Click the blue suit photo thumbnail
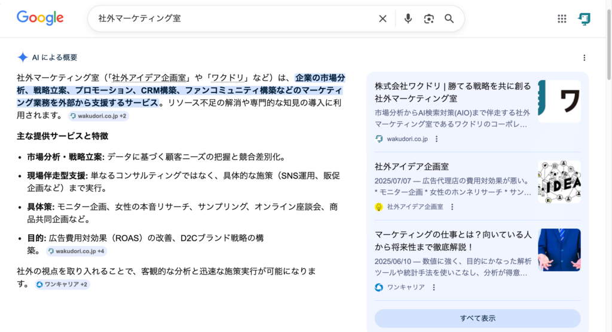 point(559,250)
